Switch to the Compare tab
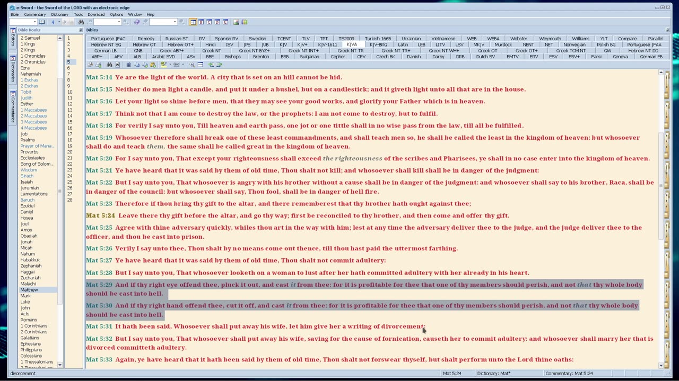The image size is (679, 381). pos(627,39)
